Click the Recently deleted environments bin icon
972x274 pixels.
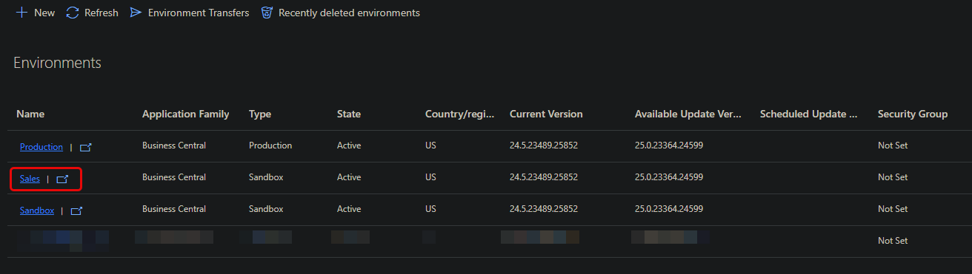coord(267,13)
